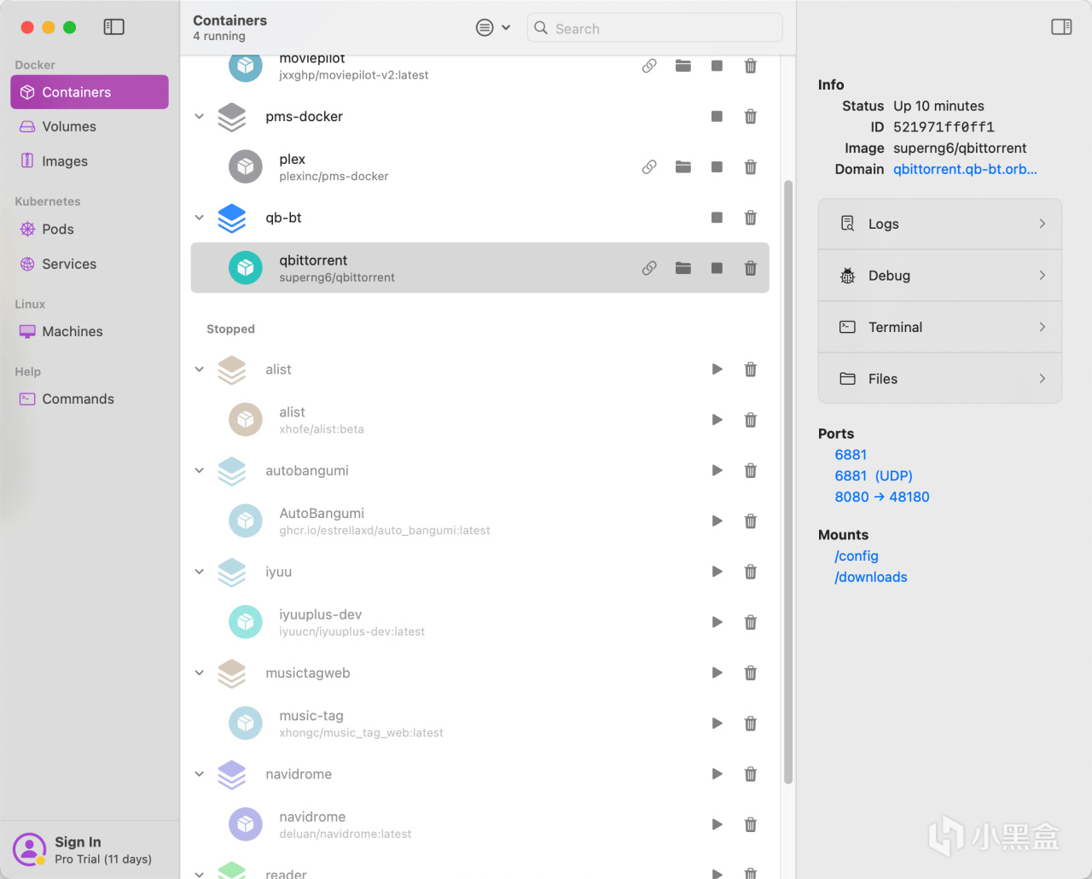Open Files for qbittorrent

click(940, 379)
